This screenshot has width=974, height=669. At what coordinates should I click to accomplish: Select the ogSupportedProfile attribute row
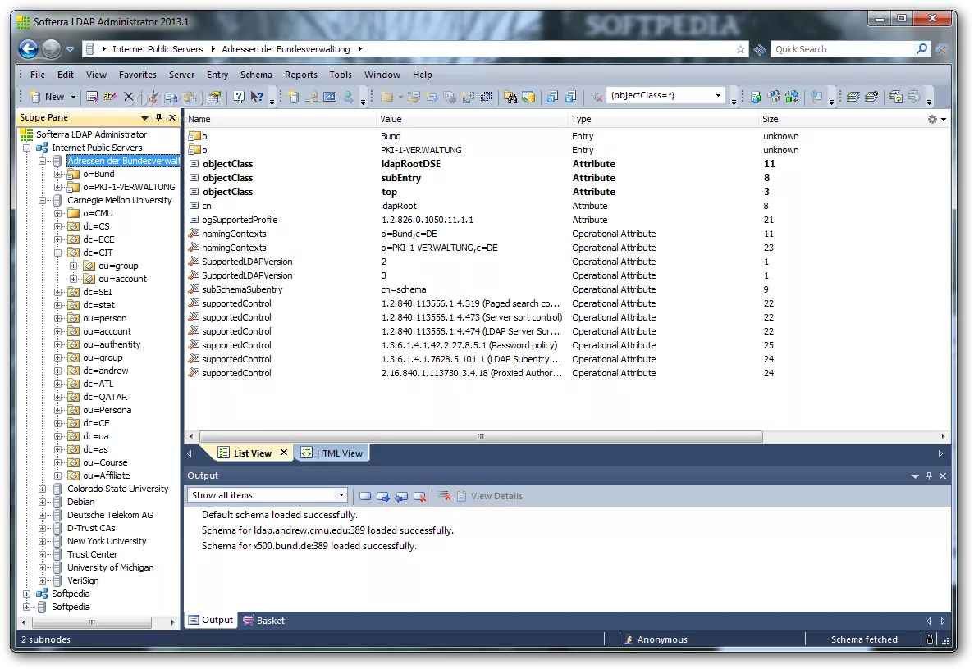click(566, 220)
